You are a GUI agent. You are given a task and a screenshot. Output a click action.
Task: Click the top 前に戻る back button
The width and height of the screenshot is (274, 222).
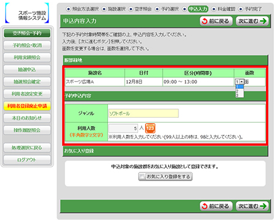click(216, 21)
